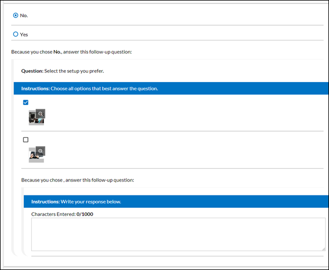Click inside the response text area
The width and height of the screenshot is (329, 270).
[x=178, y=234]
